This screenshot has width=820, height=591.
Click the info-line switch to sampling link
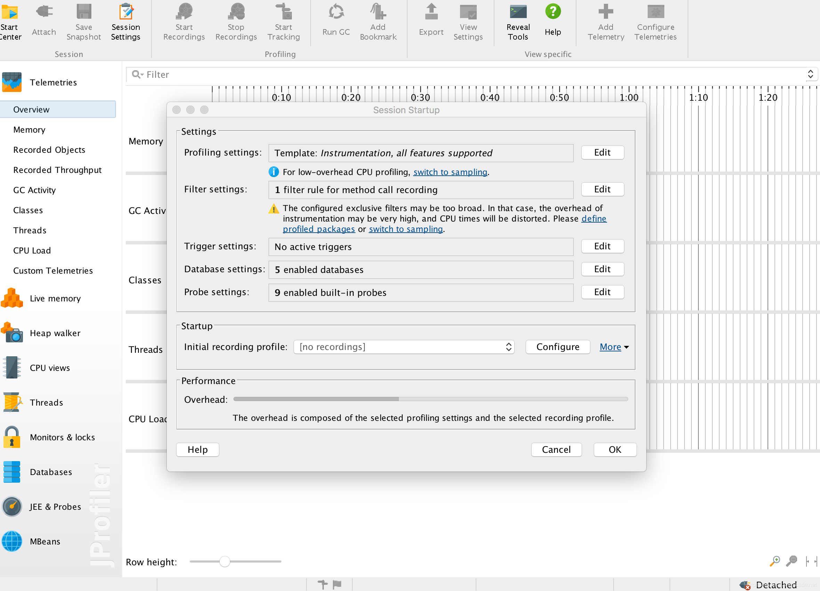click(x=450, y=172)
